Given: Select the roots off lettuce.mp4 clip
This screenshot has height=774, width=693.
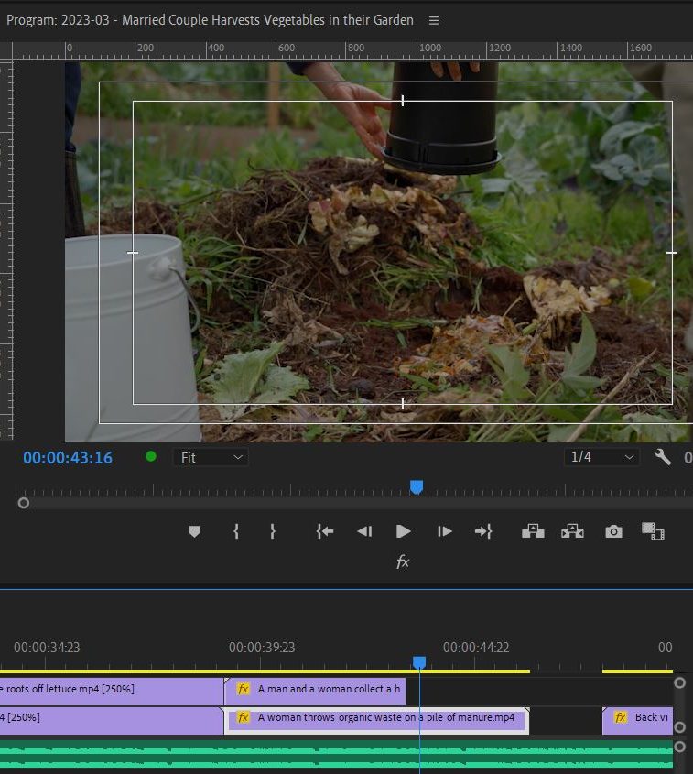Looking at the screenshot, I should coord(112,691).
